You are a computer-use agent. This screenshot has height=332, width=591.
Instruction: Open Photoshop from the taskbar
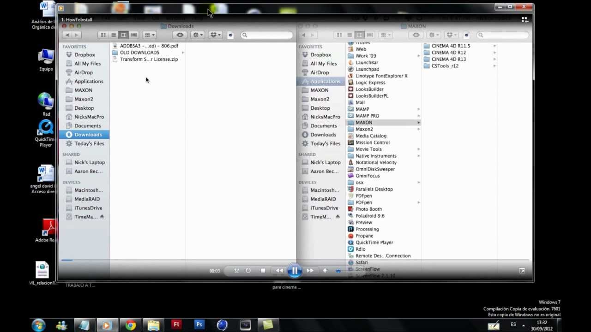coord(199,325)
